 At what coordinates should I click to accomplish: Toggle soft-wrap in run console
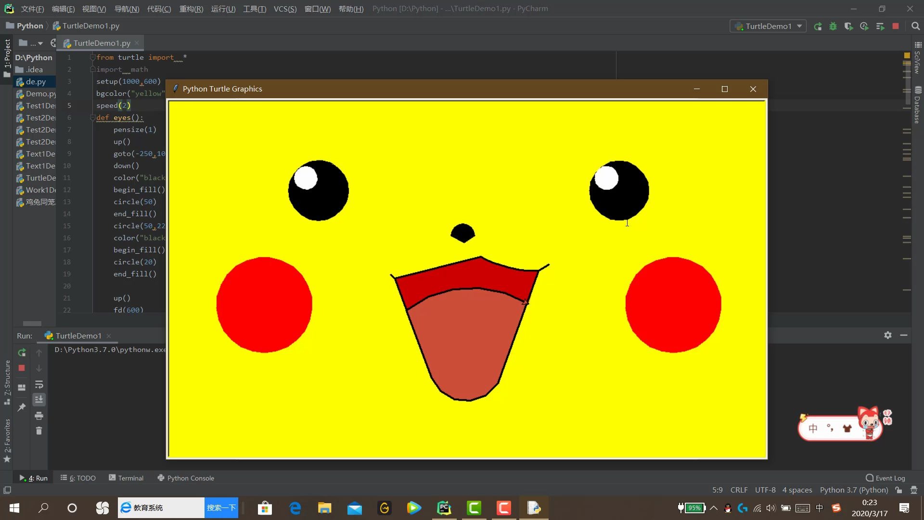pyautogui.click(x=39, y=385)
